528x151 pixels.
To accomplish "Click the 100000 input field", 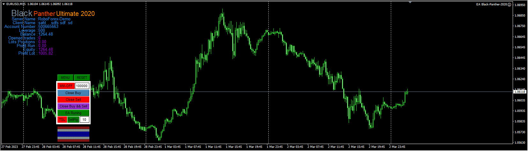I will pyautogui.click(x=82, y=86).
